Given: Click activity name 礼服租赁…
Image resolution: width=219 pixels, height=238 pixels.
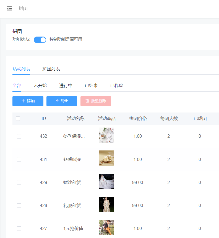Looking at the screenshot, I should coord(74,205).
